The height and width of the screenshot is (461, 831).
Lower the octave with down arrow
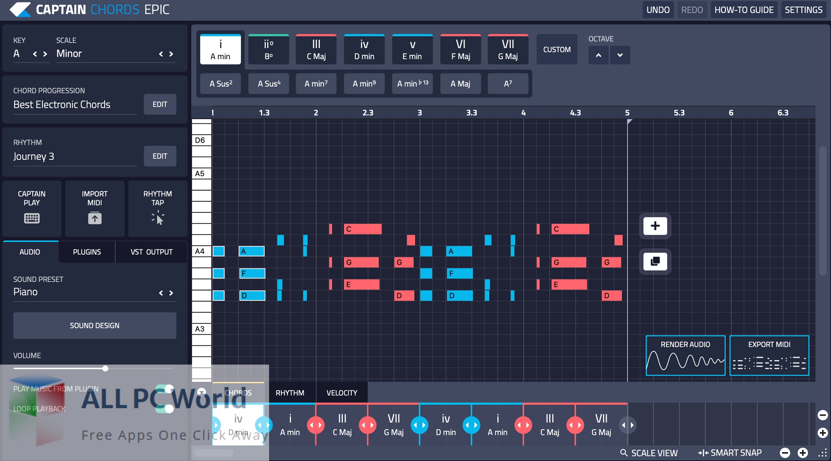point(620,55)
